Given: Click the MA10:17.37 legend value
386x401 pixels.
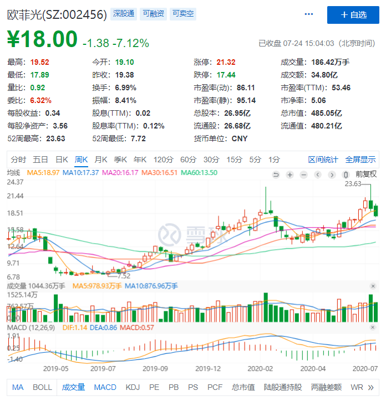Looking at the screenshot, I should coord(80,173).
